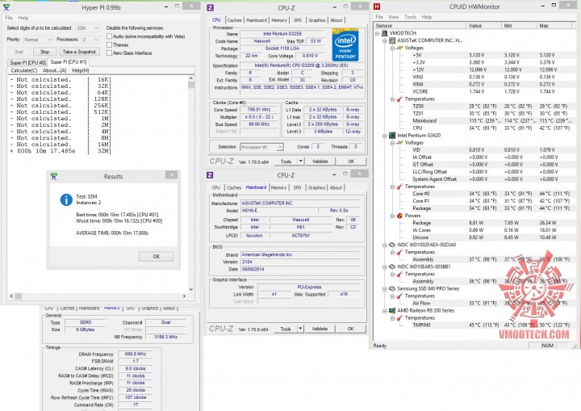Click the Intel Pentium G3420 chip icon
Viewport: 581px width, 411px height.
pos(392,136)
